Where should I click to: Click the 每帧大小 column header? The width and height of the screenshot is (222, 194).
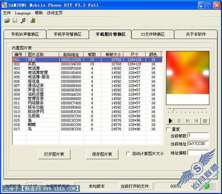(112, 54)
